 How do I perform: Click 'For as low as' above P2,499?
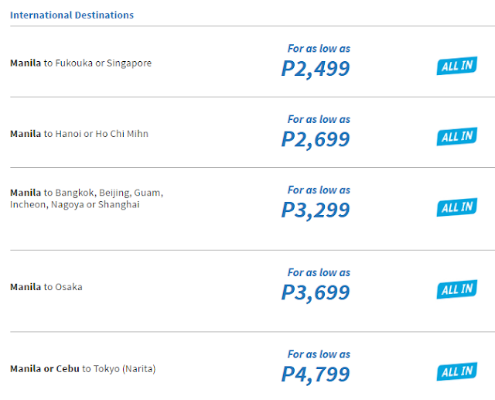pos(319,49)
